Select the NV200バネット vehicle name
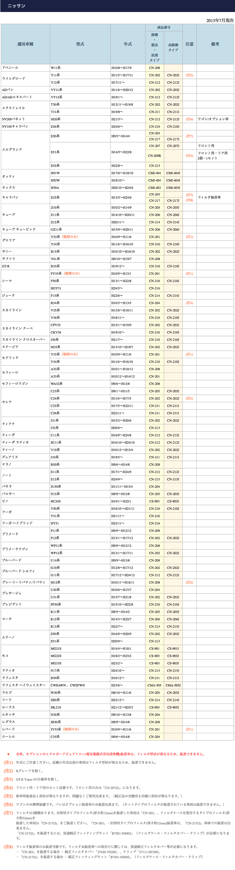 point(13,119)
